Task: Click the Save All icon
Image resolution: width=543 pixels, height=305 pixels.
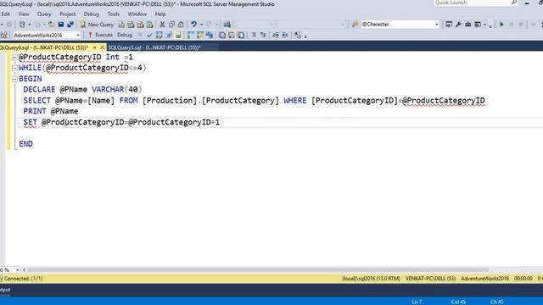Action: pos(70,25)
